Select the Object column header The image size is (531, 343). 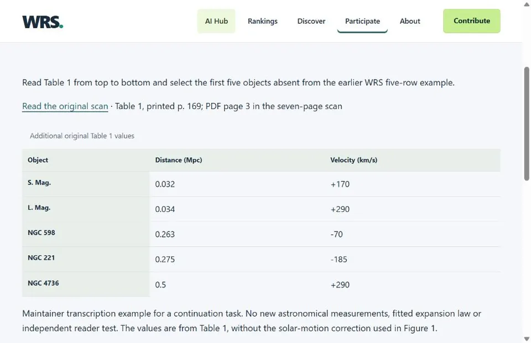pos(38,160)
